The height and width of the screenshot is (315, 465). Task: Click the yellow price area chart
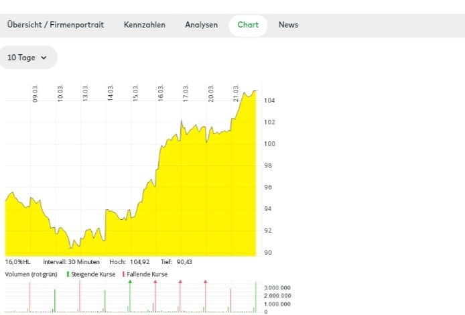(131, 208)
